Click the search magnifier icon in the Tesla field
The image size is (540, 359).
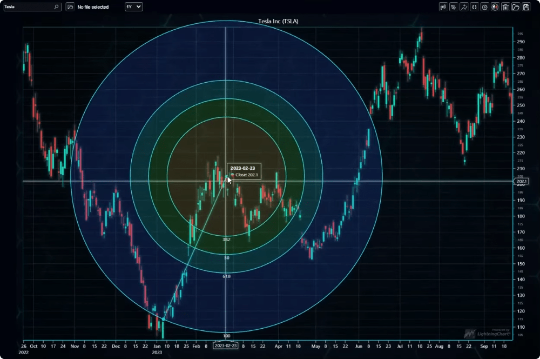click(57, 7)
